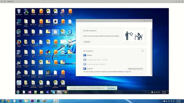Open DVD and Bluray desktop item
This screenshot has width=184, height=103.
(x=41, y=74)
